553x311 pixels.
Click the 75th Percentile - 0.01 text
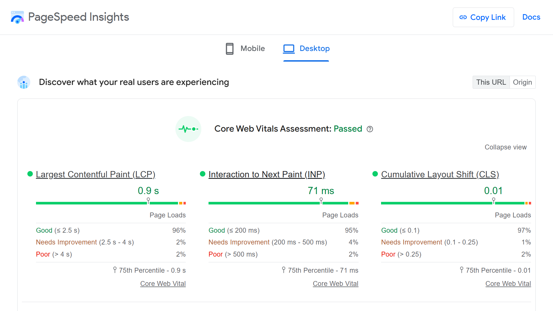[498, 270]
